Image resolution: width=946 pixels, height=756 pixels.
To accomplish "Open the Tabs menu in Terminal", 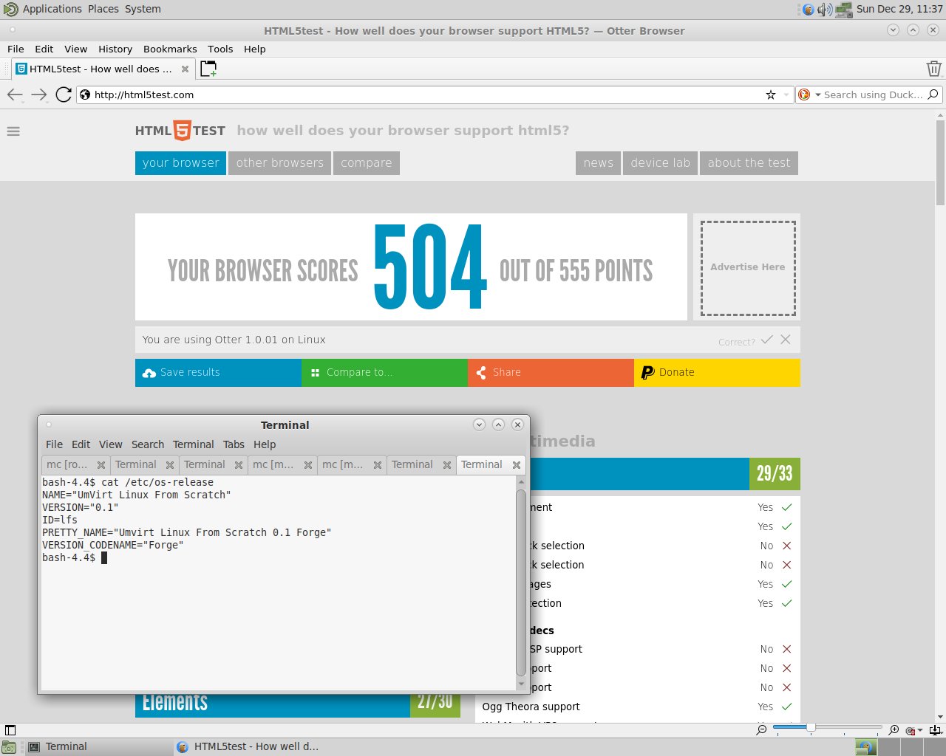I will (x=234, y=444).
